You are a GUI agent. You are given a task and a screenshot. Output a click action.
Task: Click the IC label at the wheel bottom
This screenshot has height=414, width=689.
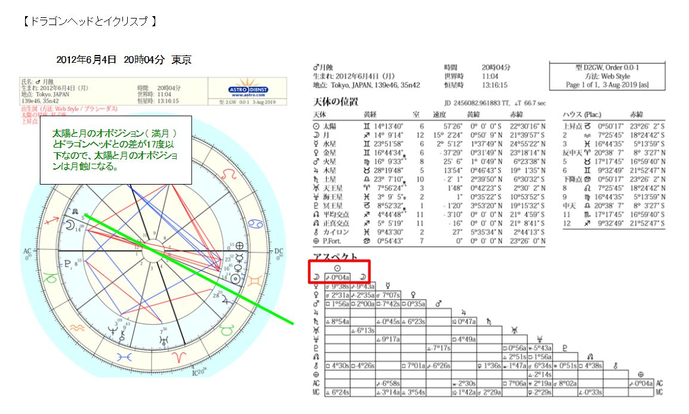click(x=196, y=373)
